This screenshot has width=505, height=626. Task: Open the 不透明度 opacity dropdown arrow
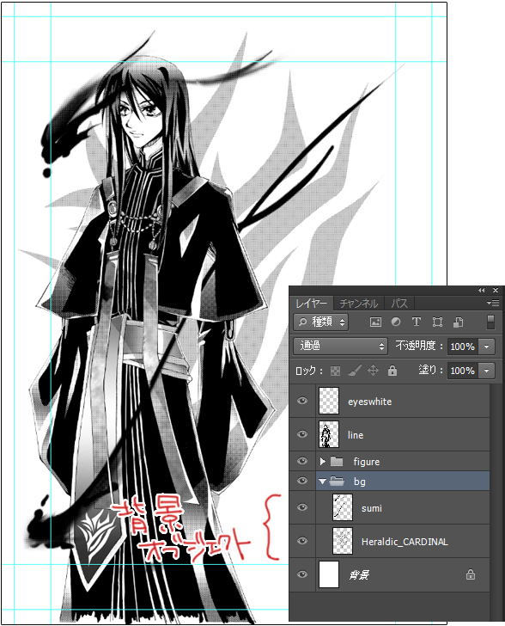click(x=486, y=347)
